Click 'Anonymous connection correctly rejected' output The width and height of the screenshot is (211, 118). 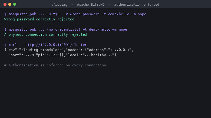click(45, 35)
